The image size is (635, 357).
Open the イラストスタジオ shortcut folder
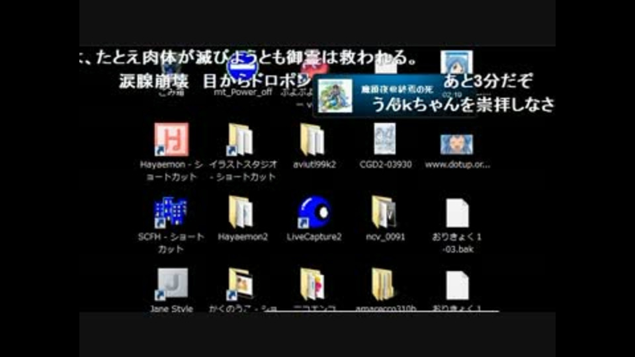241,139
